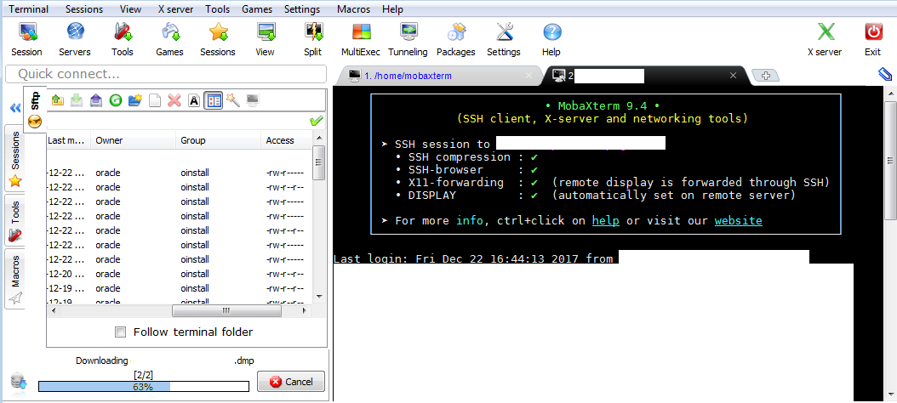Image resolution: width=897 pixels, height=403 pixels.
Task: Click the SFTP download selected files icon
Action: [76, 100]
